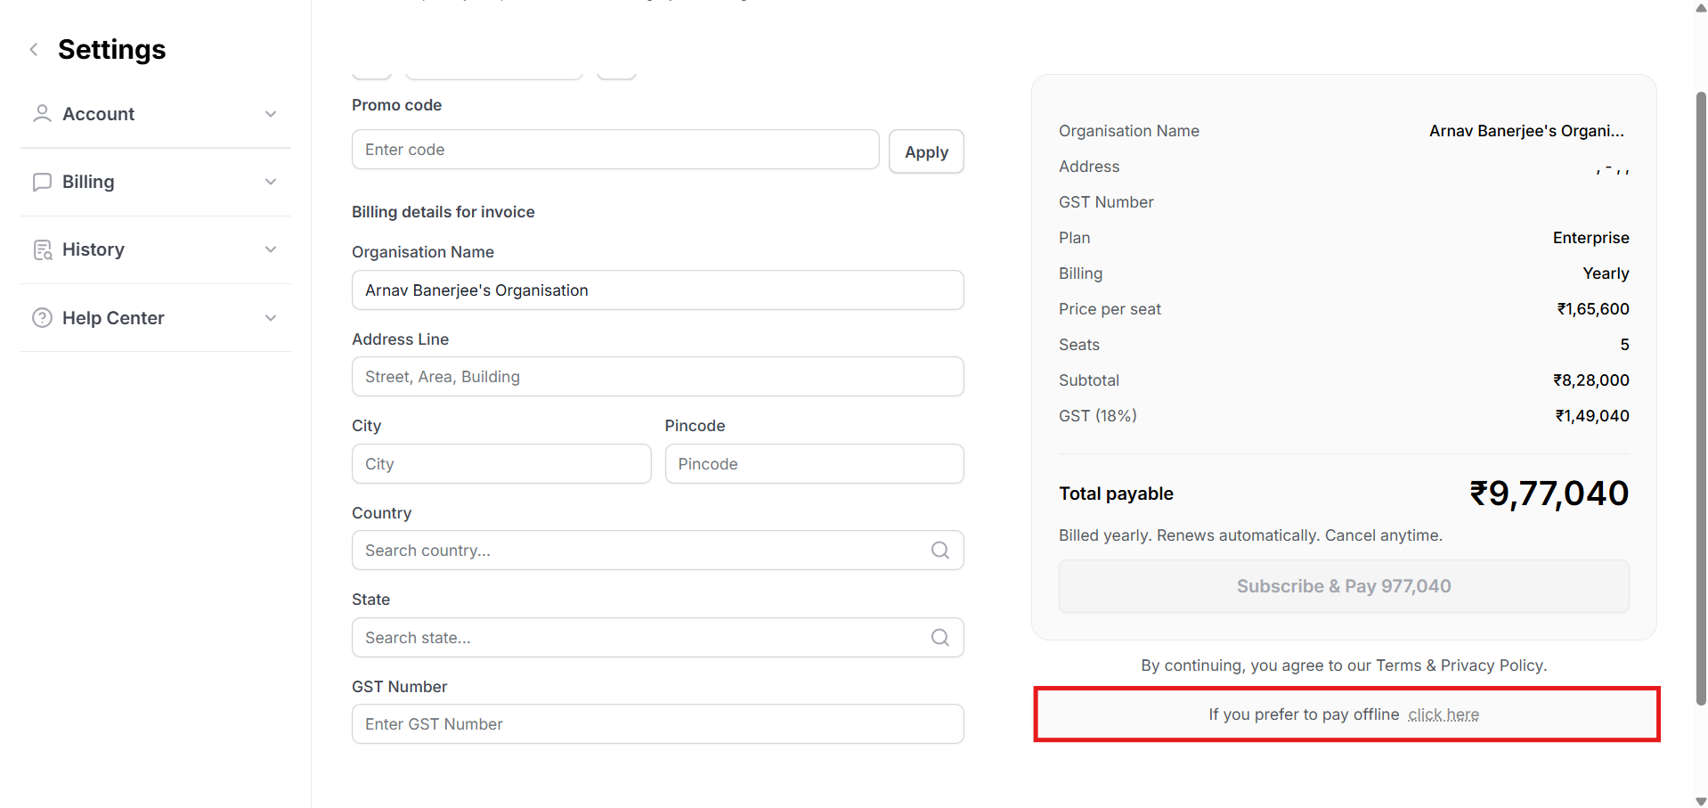This screenshot has width=1708, height=808.
Task: Click the back arrow beside Settings
Action: click(34, 50)
